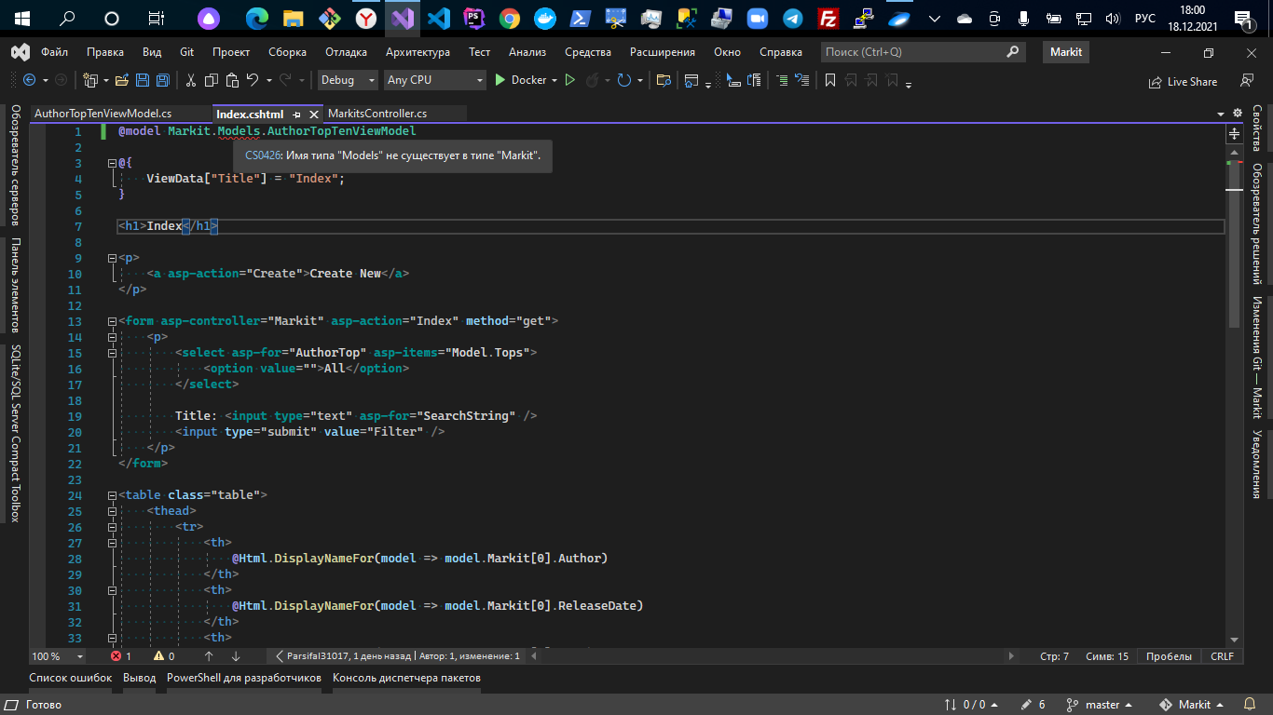Open the Изменения Git — Markit side panel

[x=1256, y=357]
